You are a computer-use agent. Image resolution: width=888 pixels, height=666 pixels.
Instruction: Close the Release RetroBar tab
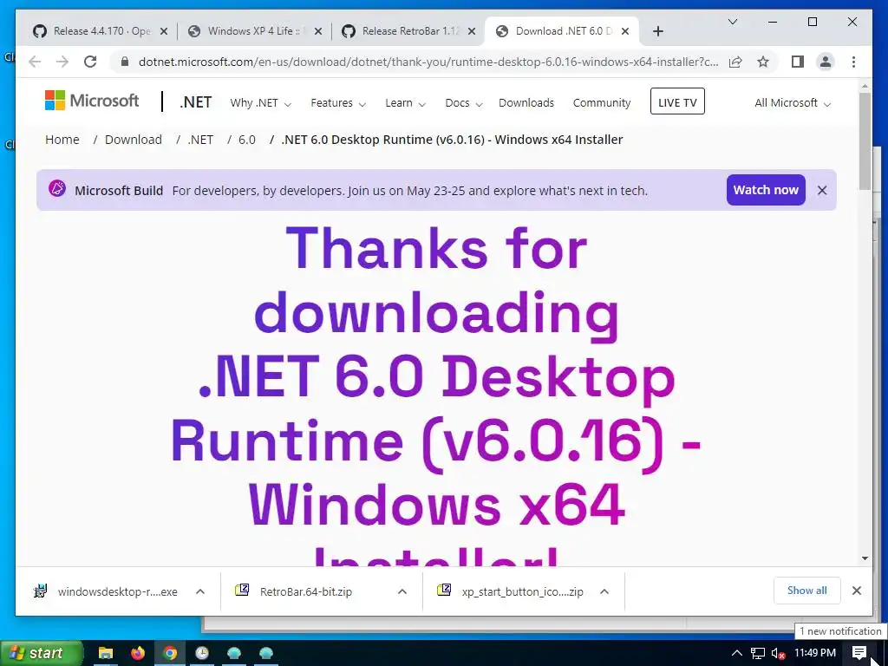471,31
